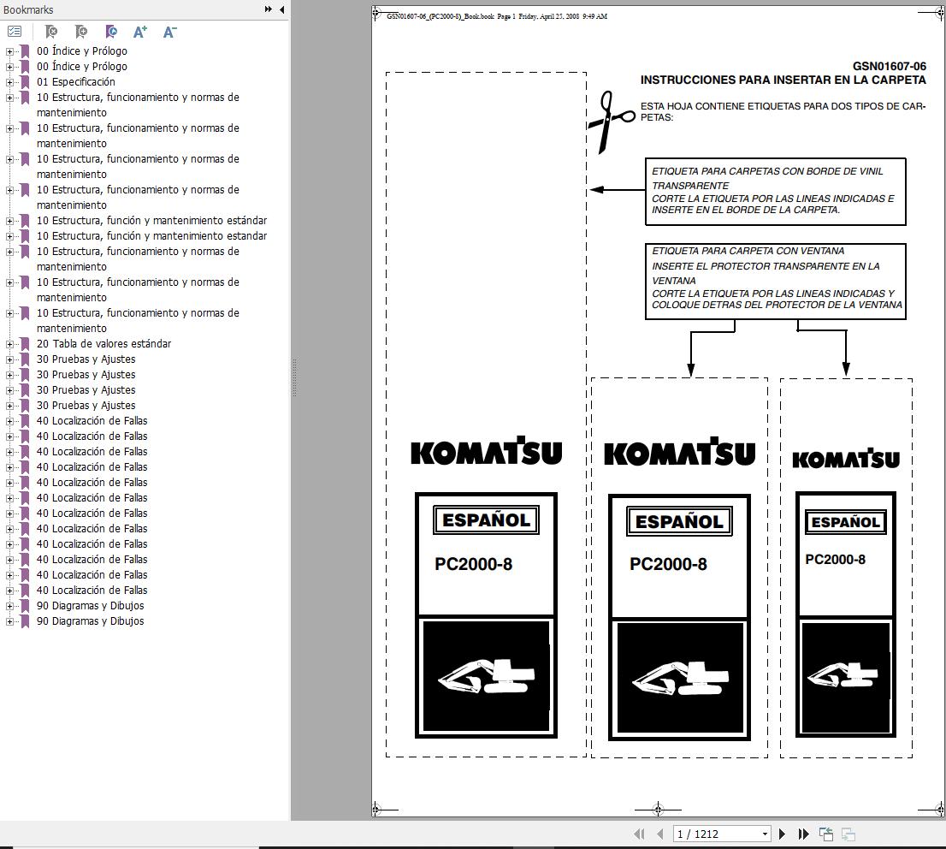The height and width of the screenshot is (849, 946).
Task: Open the last '30 Pruebas y Ajustes' bookmark
Action: 86,406
